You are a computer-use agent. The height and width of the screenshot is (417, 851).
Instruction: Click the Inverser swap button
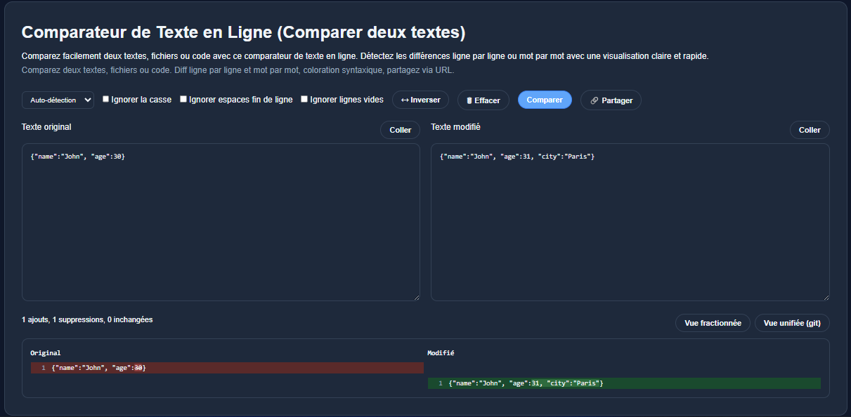point(420,100)
